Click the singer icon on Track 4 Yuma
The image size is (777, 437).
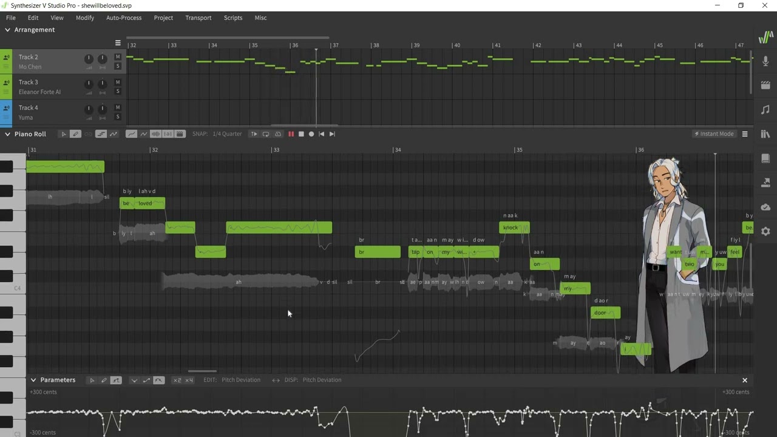(x=6, y=108)
